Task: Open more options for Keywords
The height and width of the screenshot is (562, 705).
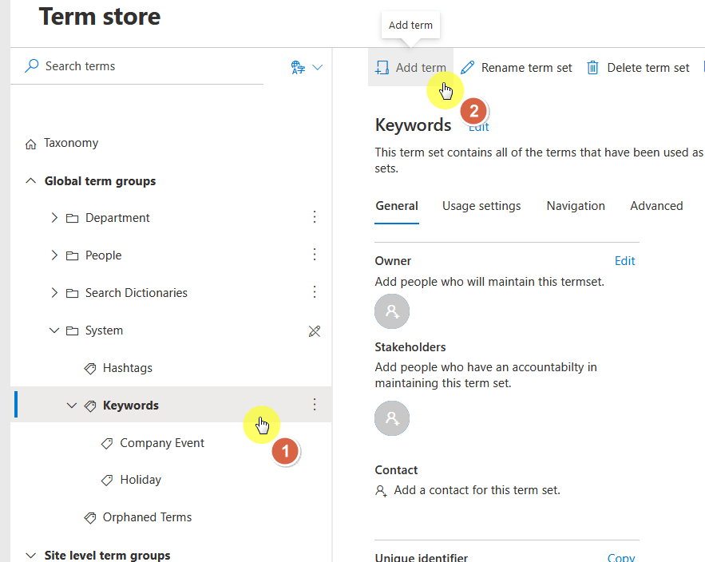Action: tap(315, 405)
